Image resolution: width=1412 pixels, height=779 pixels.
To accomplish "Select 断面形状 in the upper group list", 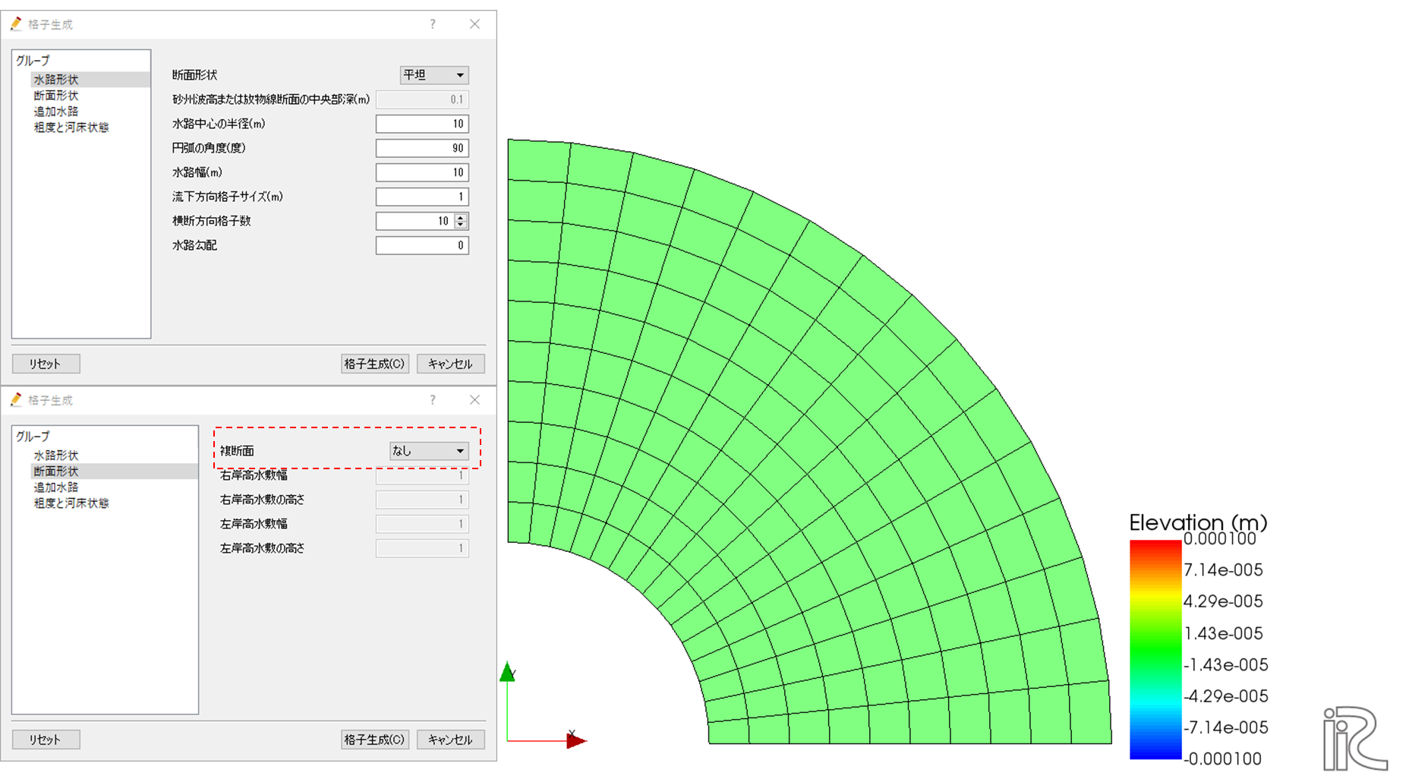I will click(x=55, y=96).
